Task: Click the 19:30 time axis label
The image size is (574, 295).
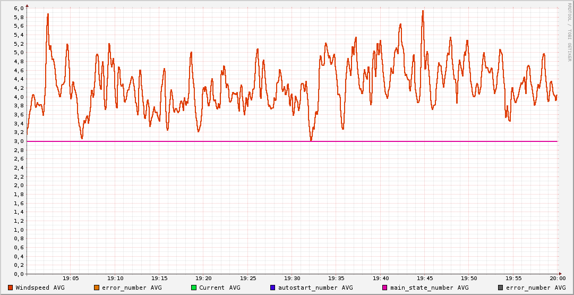Action: pos(292,278)
